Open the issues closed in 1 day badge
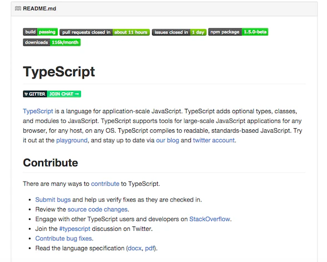Viewport: 327px width, 262px height. coord(179,32)
